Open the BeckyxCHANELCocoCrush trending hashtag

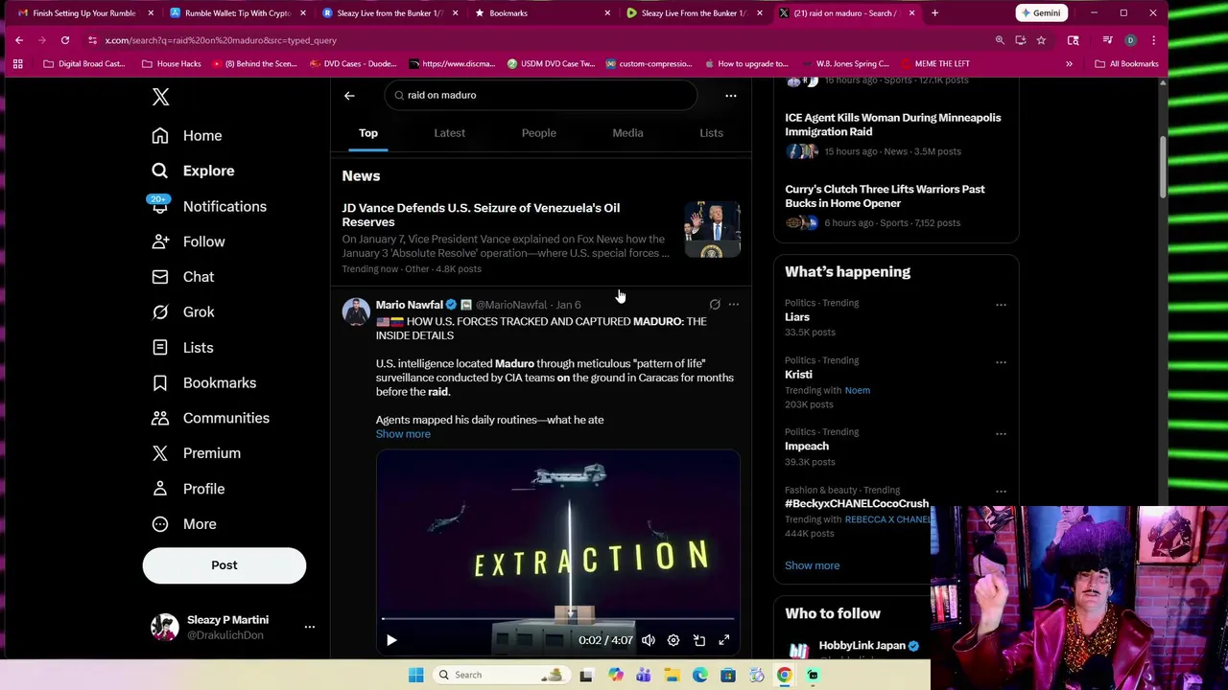coord(857,504)
